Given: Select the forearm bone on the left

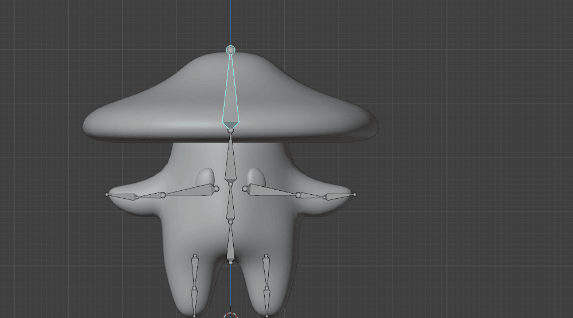Looking at the screenshot, I should click(149, 196).
